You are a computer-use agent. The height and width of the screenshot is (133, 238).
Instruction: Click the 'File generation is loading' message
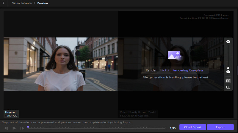pos(175,77)
